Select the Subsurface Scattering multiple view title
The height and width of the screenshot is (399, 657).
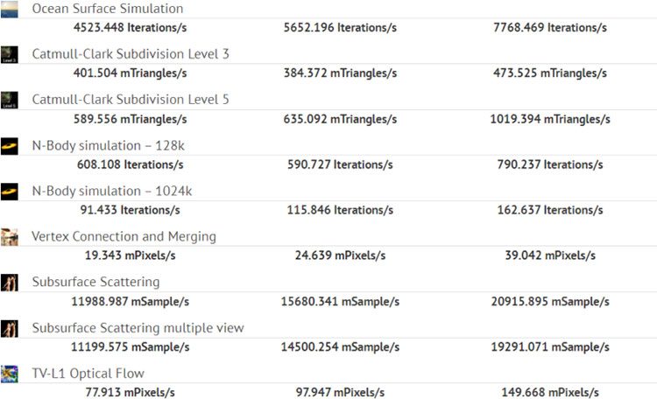tap(138, 327)
